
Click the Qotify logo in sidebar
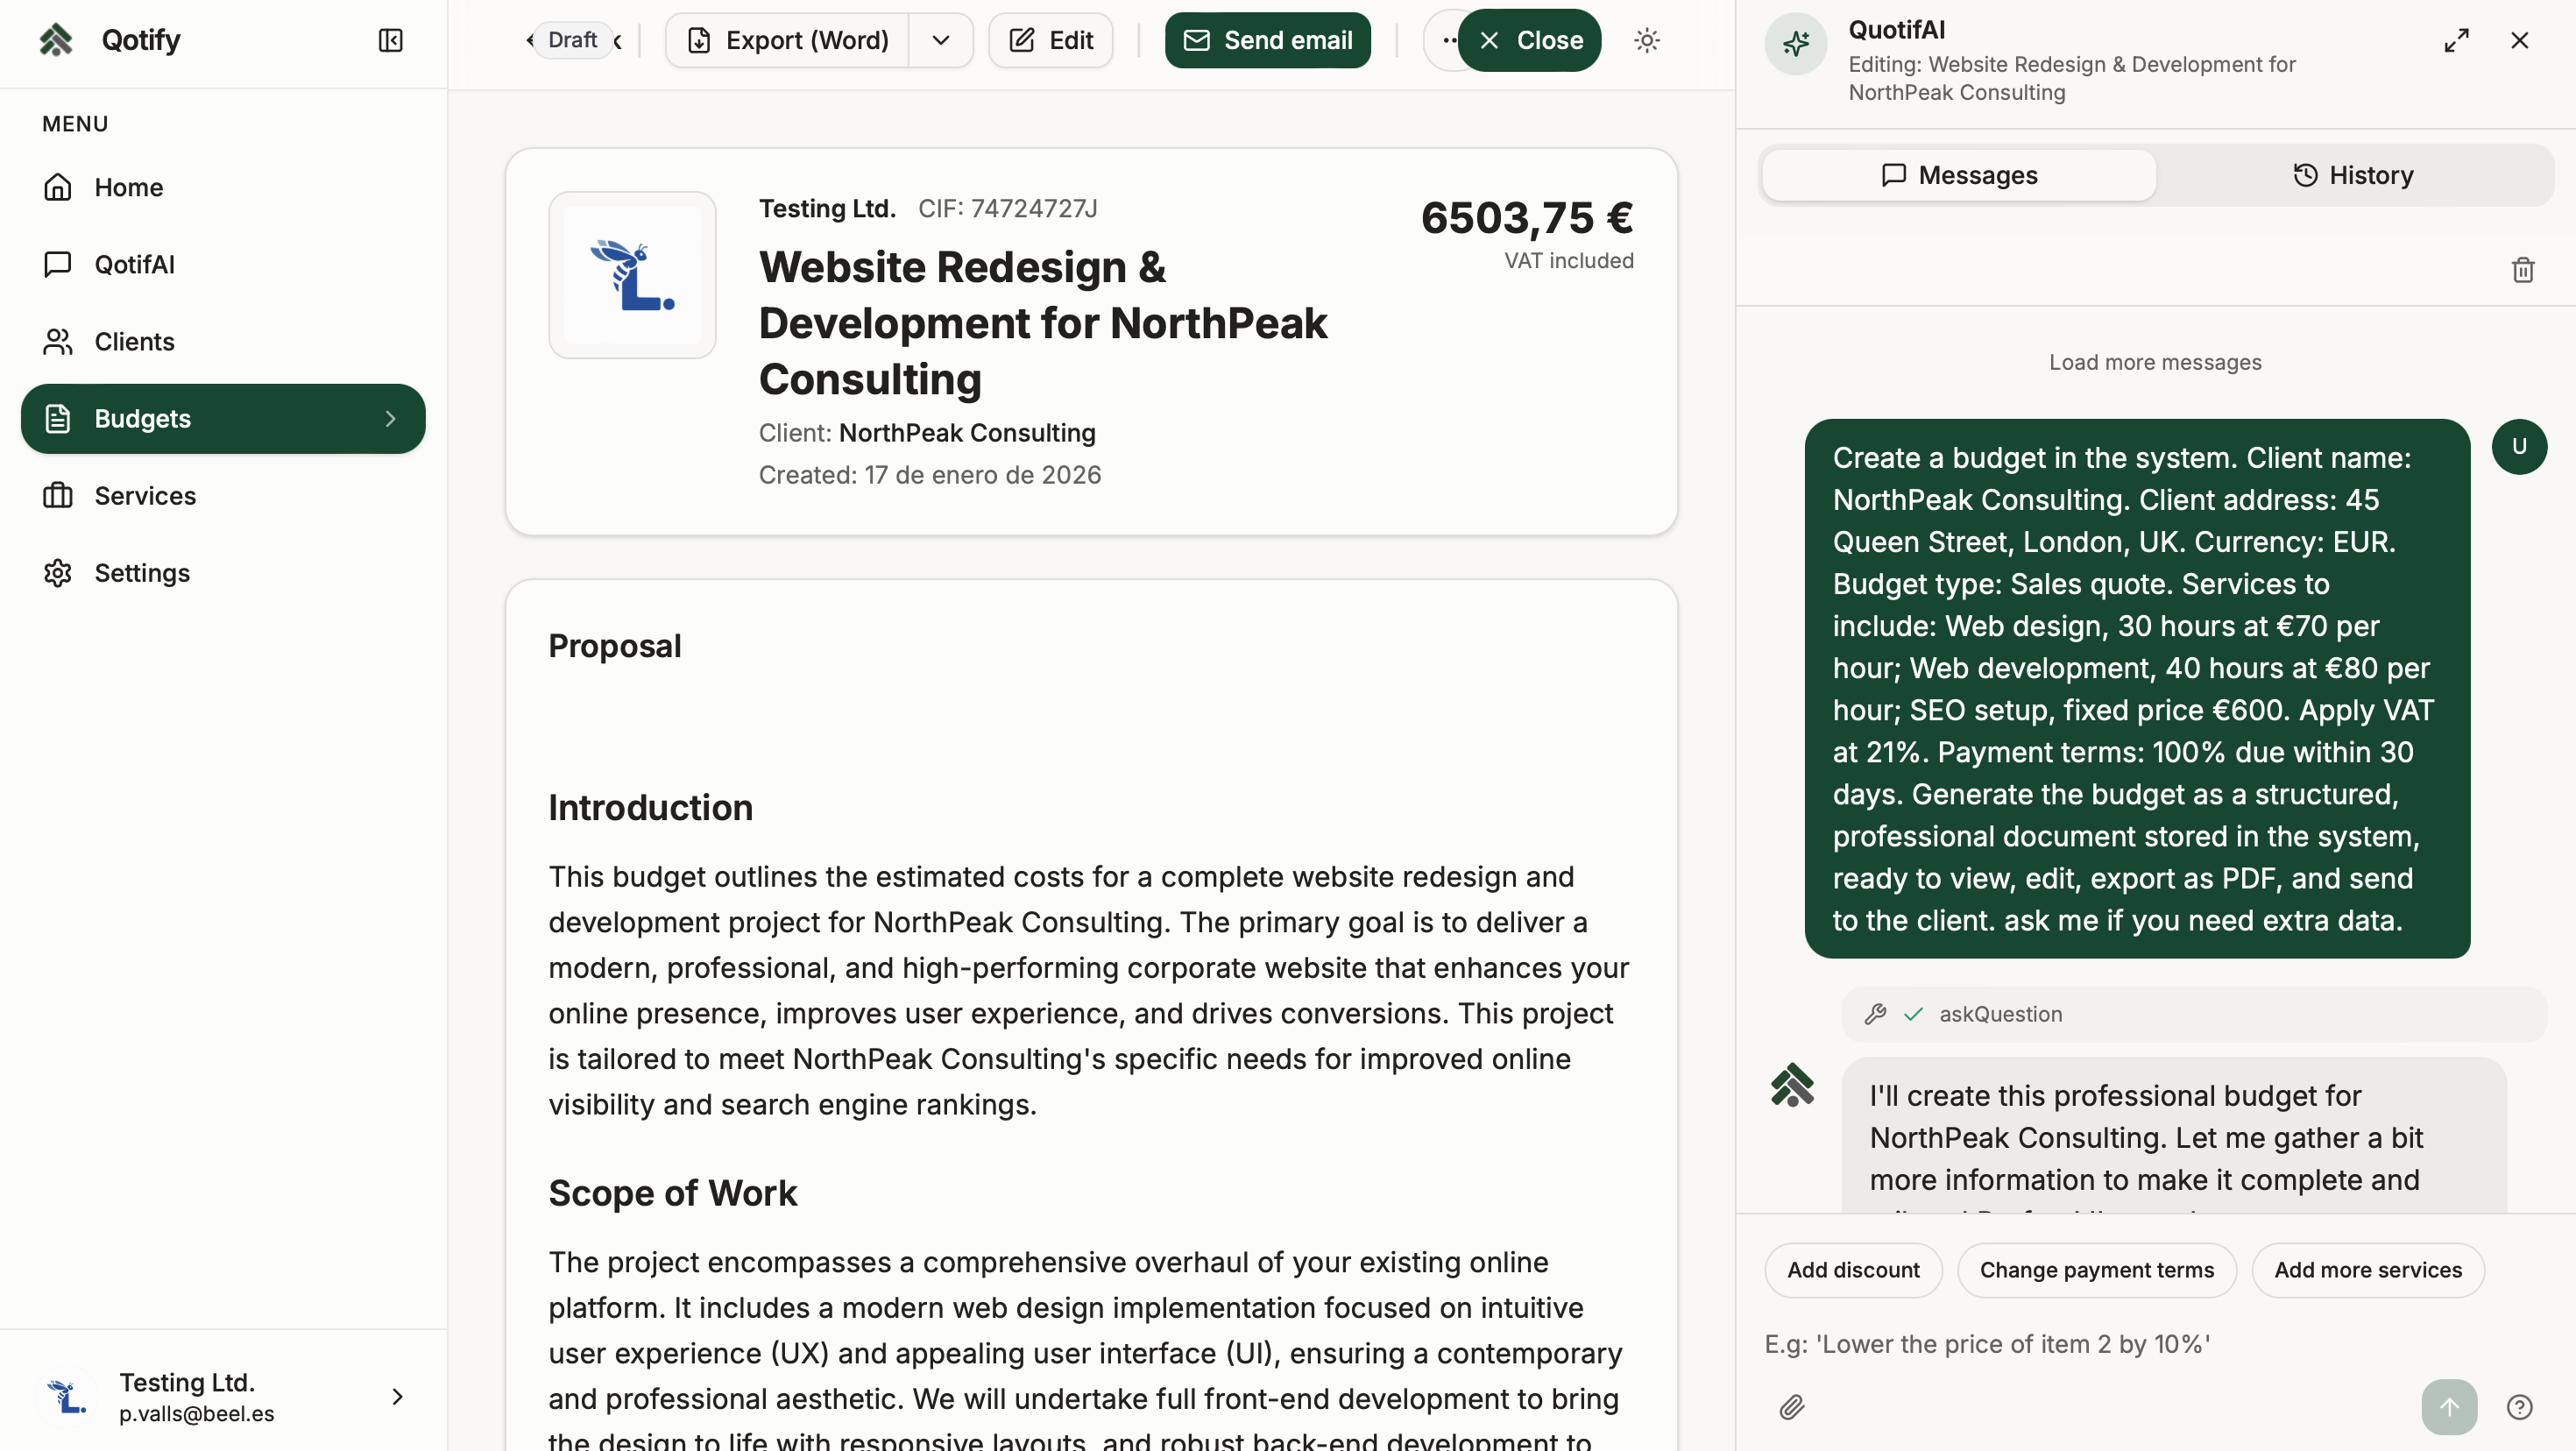pyautogui.click(x=56, y=40)
